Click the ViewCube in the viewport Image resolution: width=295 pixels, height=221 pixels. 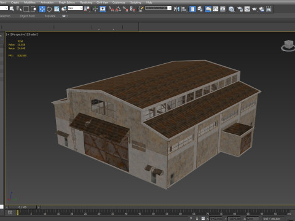point(288,45)
